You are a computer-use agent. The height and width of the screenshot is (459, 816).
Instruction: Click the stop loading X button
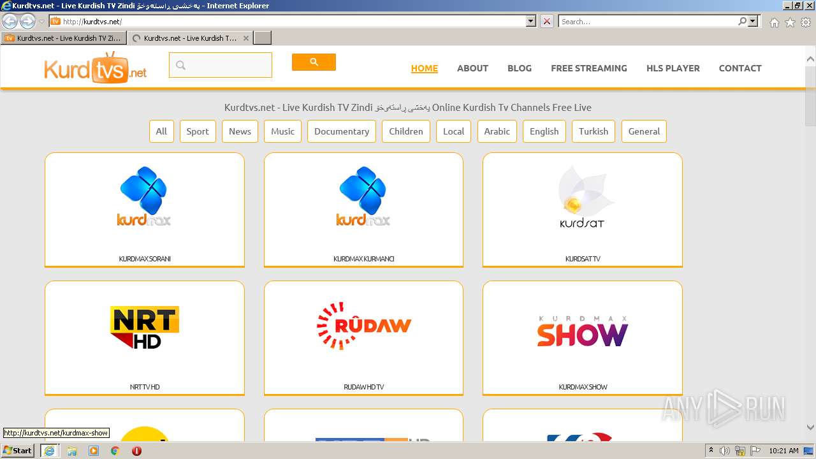click(547, 21)
